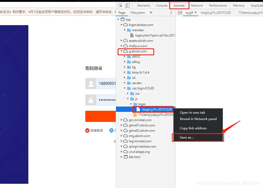Click the orange login button
Viewport: 263px width, 188px height.
click(100, 116)
